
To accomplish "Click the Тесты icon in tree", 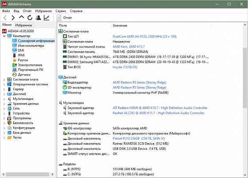I will [x=9, y=138].
